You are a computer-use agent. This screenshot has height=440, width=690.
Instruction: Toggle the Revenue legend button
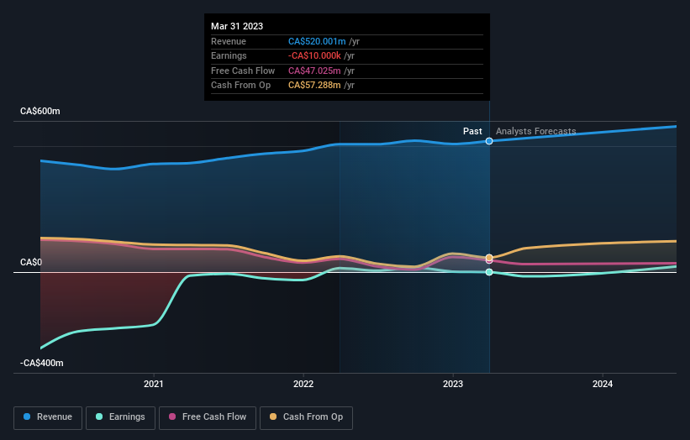point(48,417)
